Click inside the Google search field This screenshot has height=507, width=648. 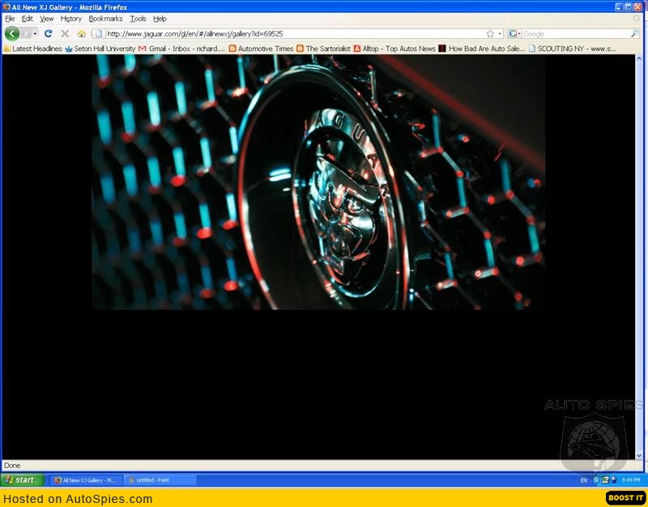[576, 33]
